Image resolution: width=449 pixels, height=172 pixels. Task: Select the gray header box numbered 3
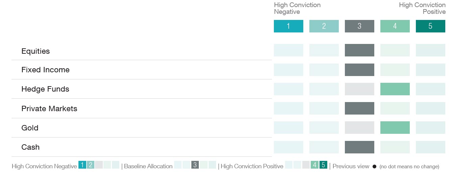(x=359, y=26)
